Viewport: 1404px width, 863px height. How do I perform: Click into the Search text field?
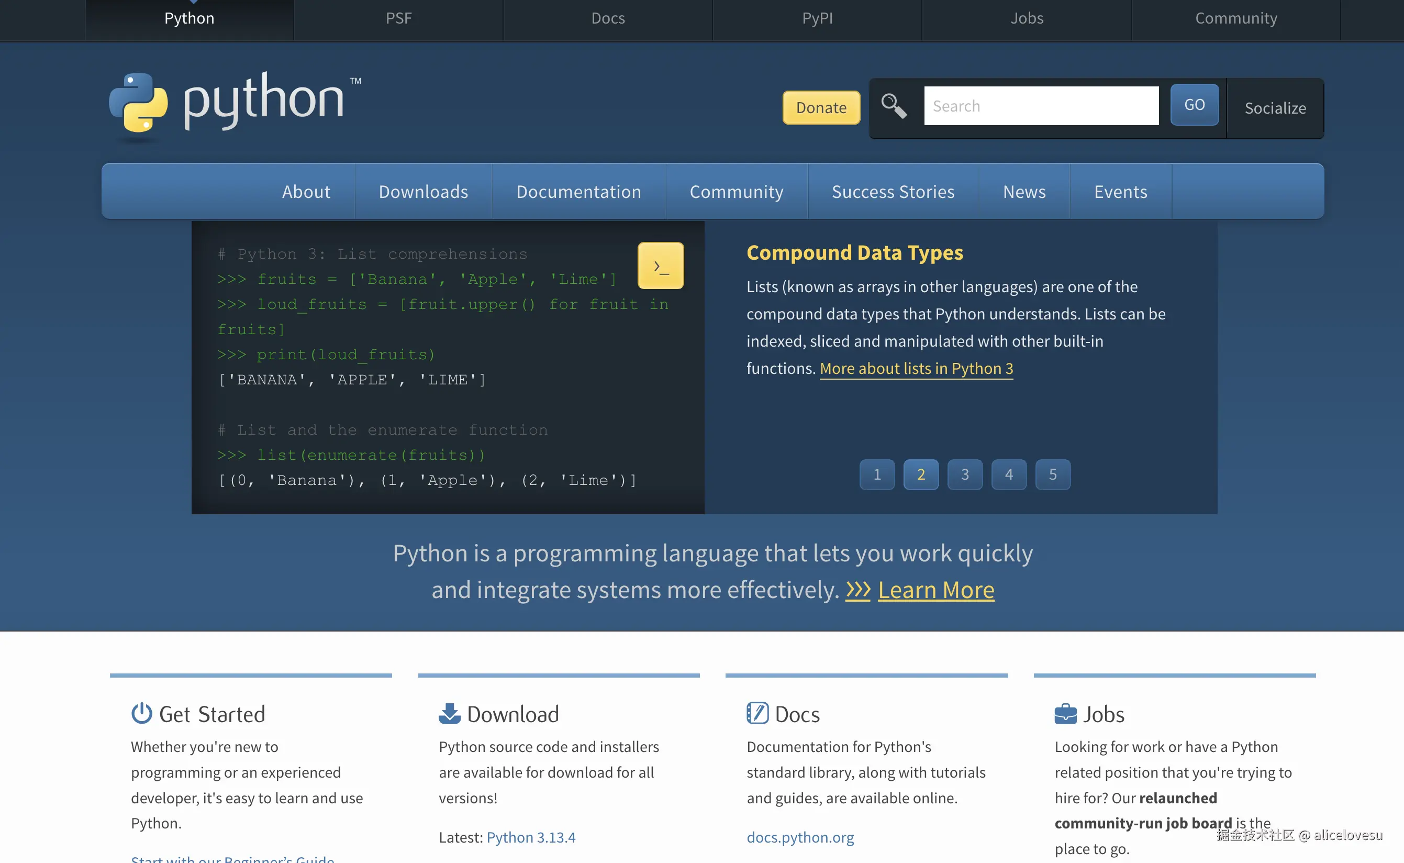1041,106
